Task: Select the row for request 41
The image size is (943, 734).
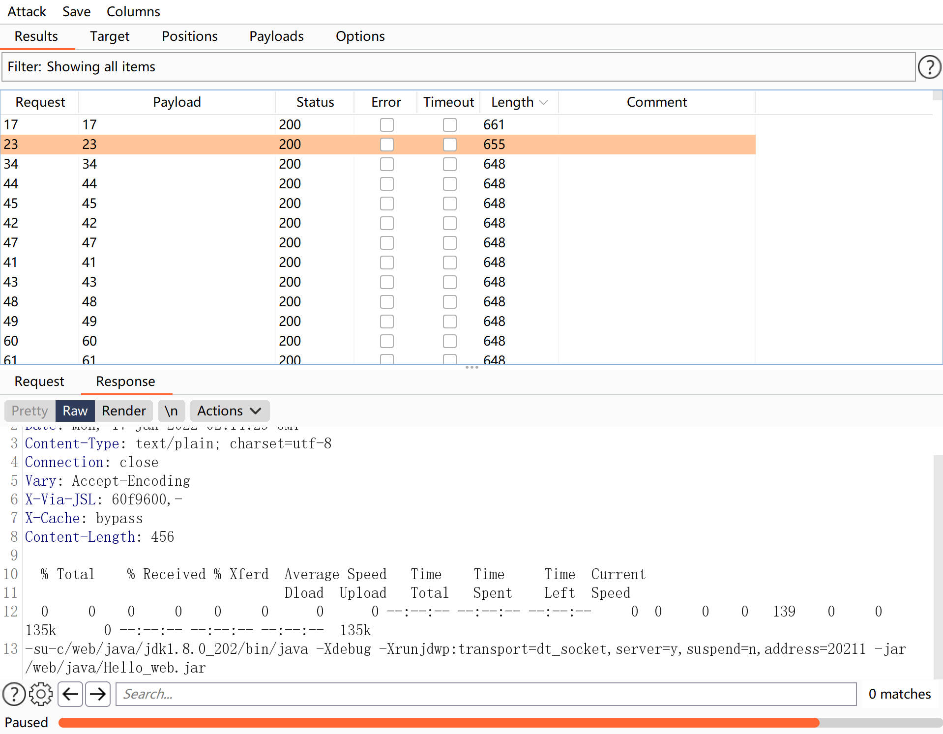Action: coord(378,263)
